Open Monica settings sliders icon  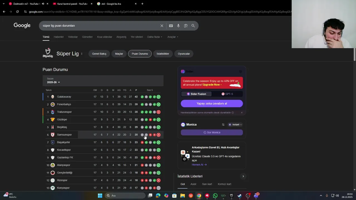pyautogui.click(x=223, y=125)
